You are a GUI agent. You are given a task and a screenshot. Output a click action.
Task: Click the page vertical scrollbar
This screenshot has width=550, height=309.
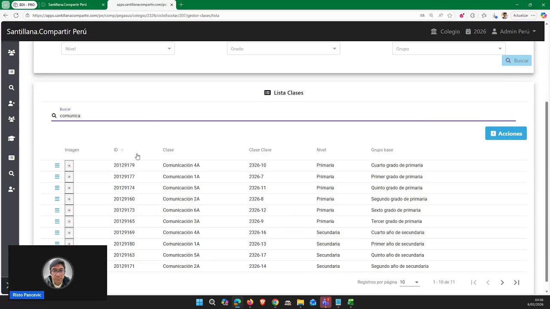(x=547, y=191)
